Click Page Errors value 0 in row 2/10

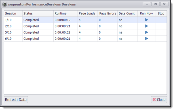click(x=108, y=26)
